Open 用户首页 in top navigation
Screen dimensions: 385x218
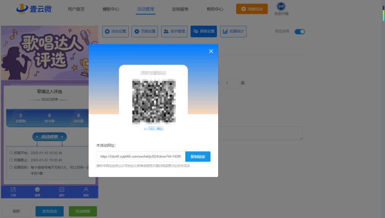[x=76, y=9]
